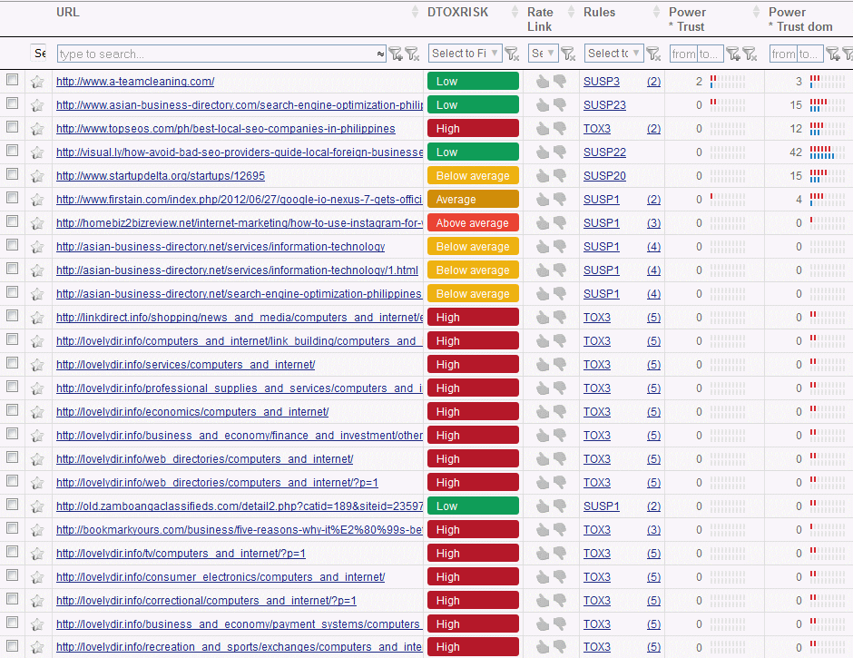Select the checkbox for old.zamboangaclassifieds.com row

click(12, 506)
